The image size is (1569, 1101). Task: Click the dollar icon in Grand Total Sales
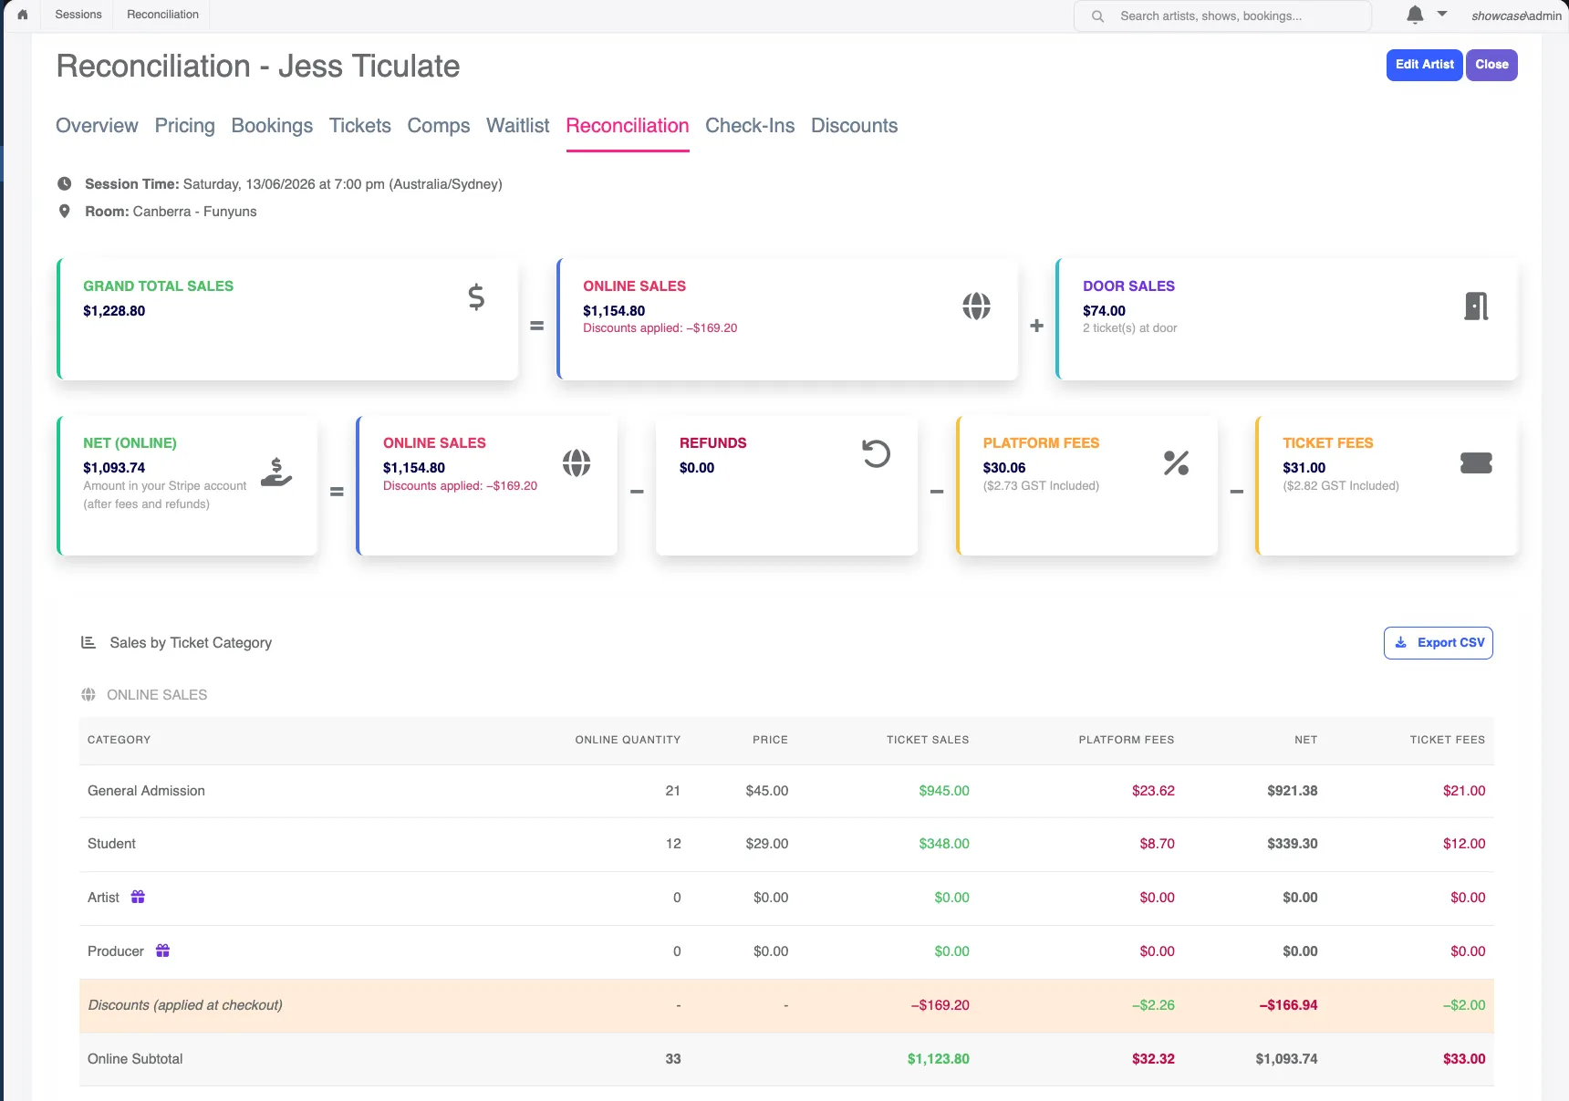click(476, 297)
